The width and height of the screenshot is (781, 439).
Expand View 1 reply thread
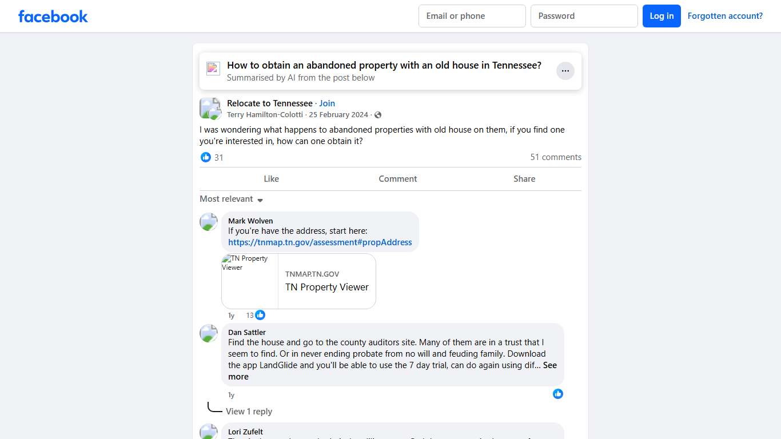click(x=249, y=412)
